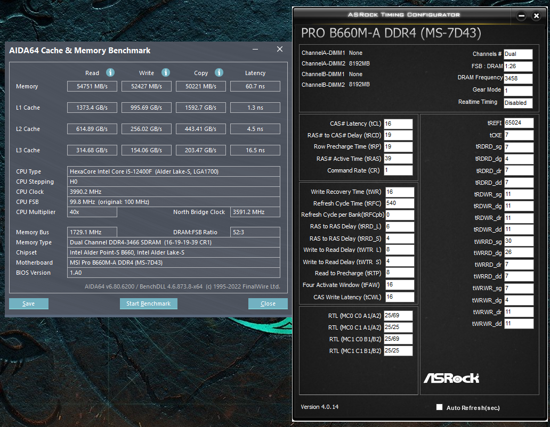
Task: Select the Memory Write value 52427 MB/s
Action: coord(147,86)
